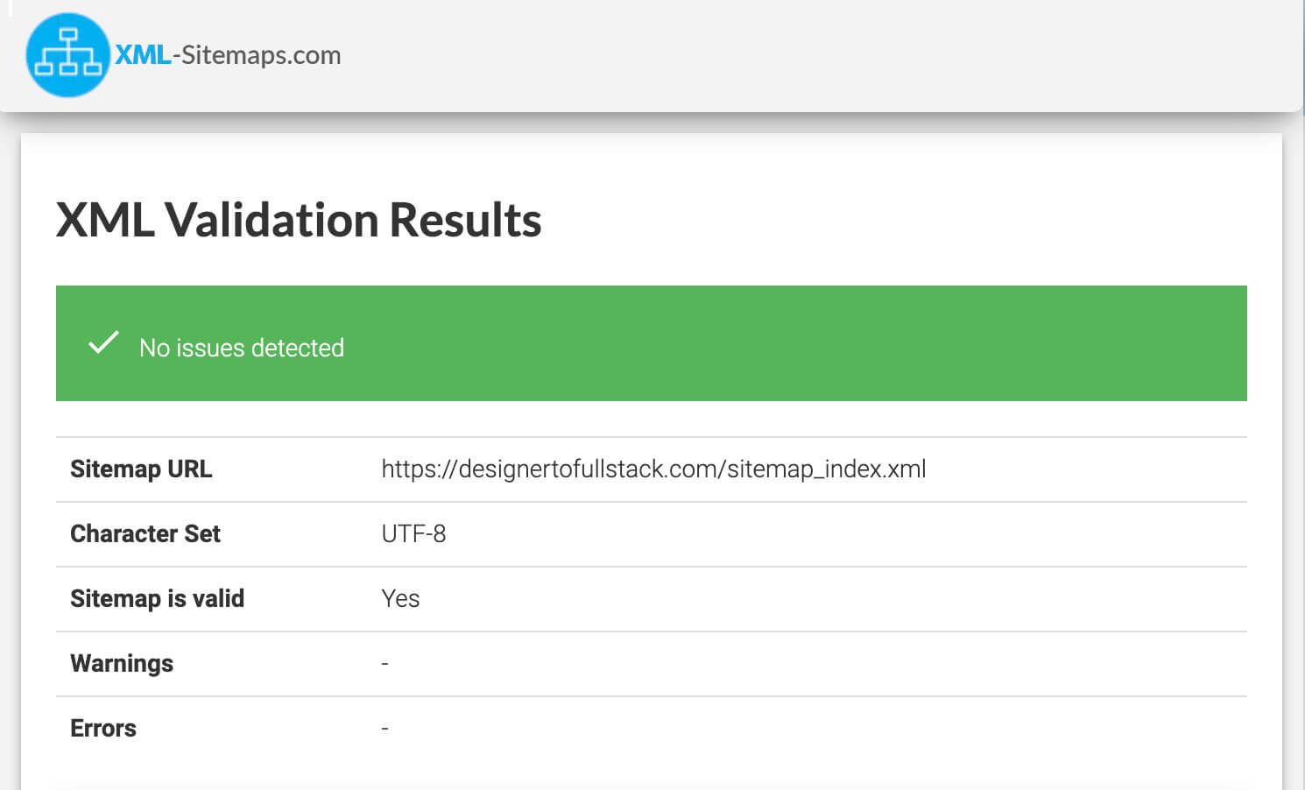Select the designertofullstack.com sitemap URL text
1305x790 pixels.
(653, 469)
